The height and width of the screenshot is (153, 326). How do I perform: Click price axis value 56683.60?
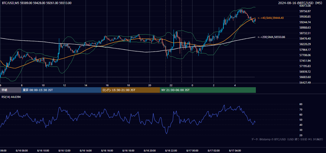(x=305, y=77)
